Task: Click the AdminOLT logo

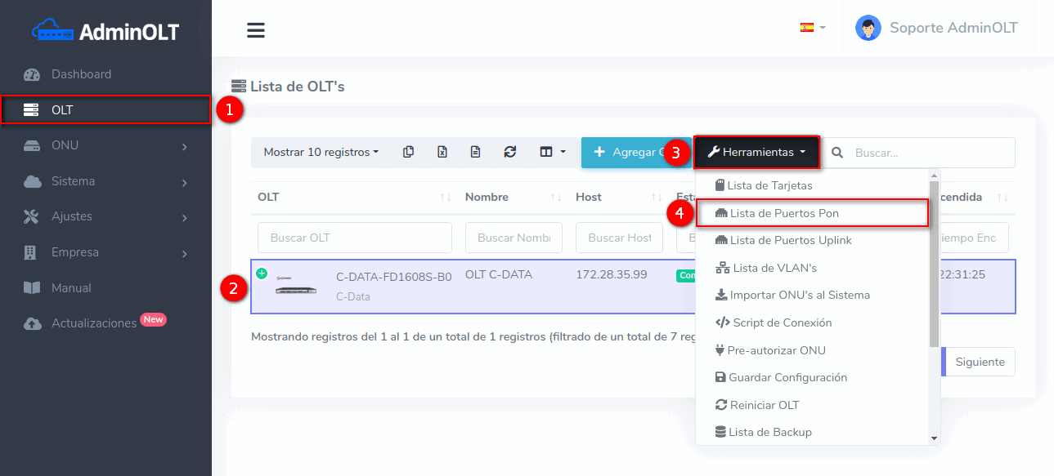Action: [105, 32]
